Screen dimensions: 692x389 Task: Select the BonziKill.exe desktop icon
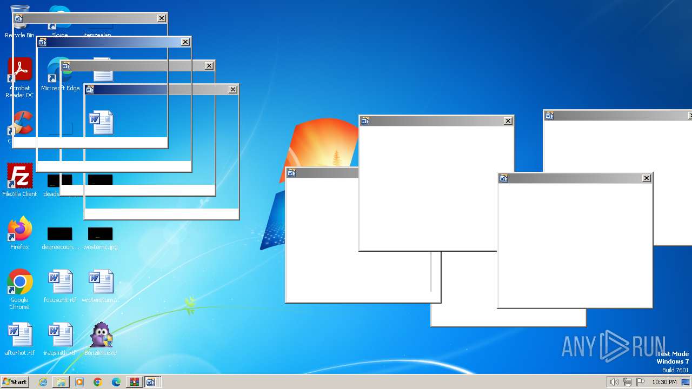[101, 339]
